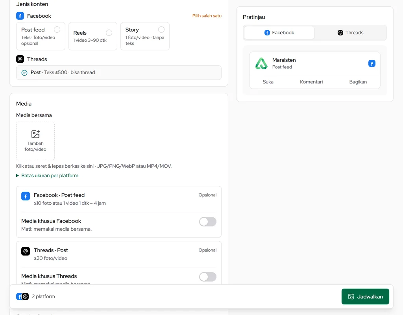Switch preview to Facebook tab
Viewport: 403px width, 315px height.
click(279, 33)
